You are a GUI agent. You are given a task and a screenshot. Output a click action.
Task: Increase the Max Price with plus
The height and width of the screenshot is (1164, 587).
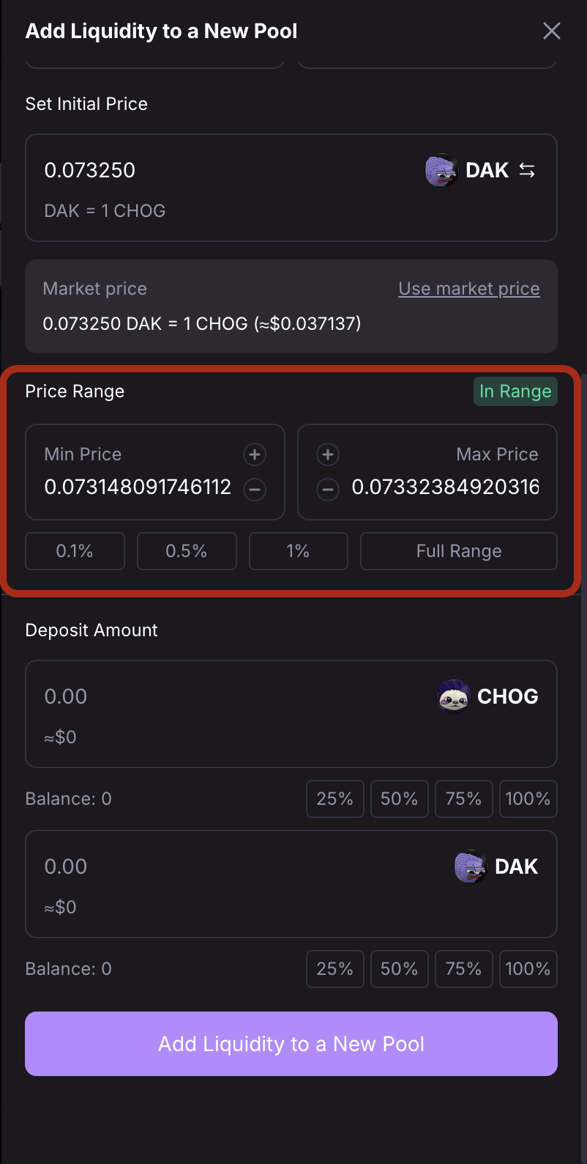328,454
